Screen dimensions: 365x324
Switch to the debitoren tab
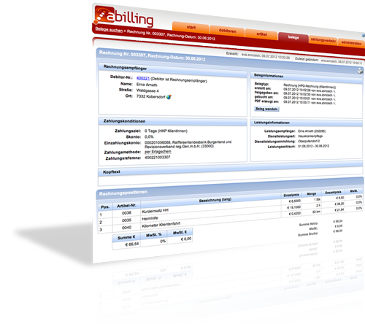click(227, 31)
